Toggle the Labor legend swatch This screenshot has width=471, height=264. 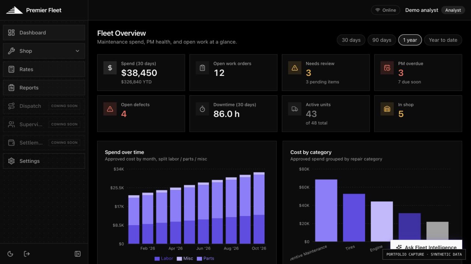(157, 259)
